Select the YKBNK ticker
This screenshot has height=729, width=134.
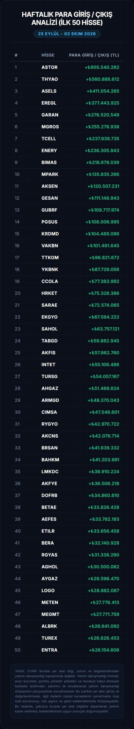pos(50,269)
